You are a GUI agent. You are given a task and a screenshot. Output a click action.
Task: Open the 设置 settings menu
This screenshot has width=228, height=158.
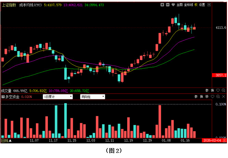click(202, 5)
